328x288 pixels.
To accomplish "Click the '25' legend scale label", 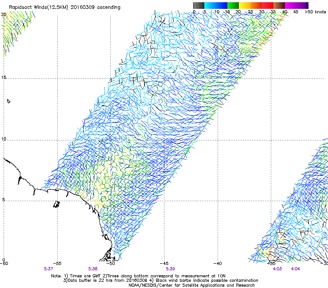I will point(250,12).
